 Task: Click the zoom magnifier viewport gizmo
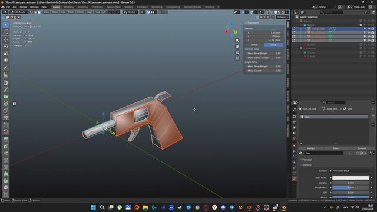[x=237, y=41]
